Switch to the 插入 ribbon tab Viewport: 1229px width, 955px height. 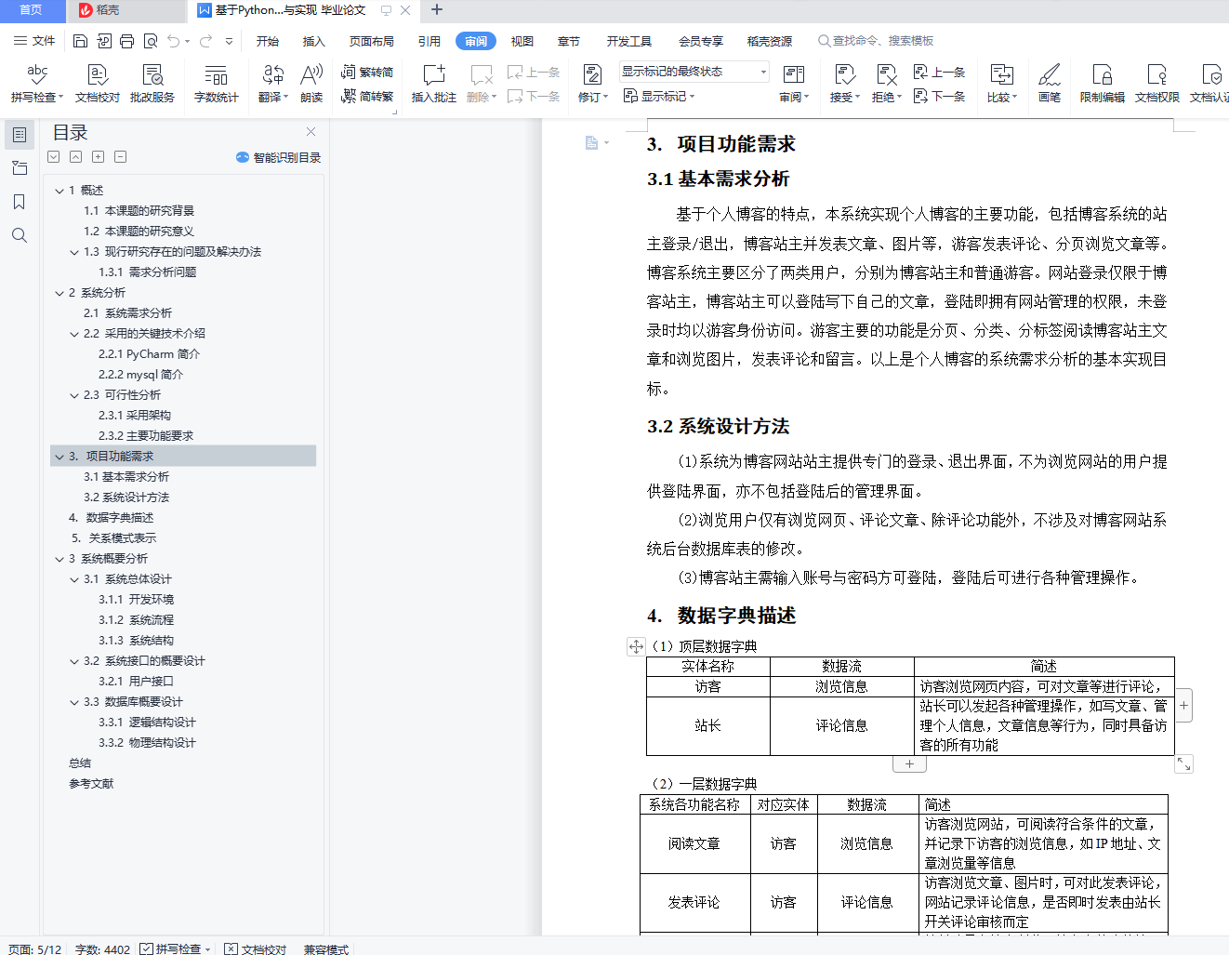(314, 41)
